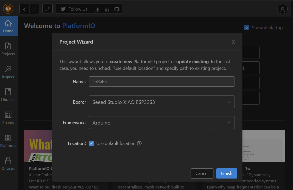This screenshot has width=293, height=190.
Task: Open Platforms in the sidebar
Action: point(8,141)
